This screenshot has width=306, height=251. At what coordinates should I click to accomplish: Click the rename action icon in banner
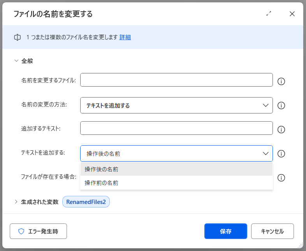tap(17, 37)
